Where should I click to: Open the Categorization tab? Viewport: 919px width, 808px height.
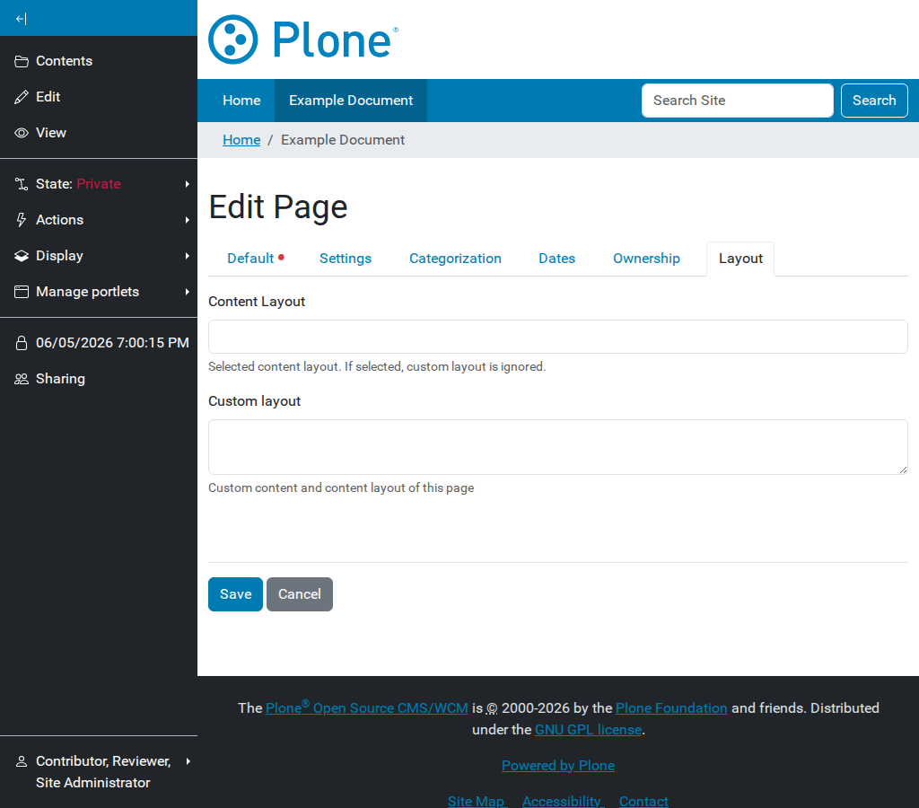455,259
